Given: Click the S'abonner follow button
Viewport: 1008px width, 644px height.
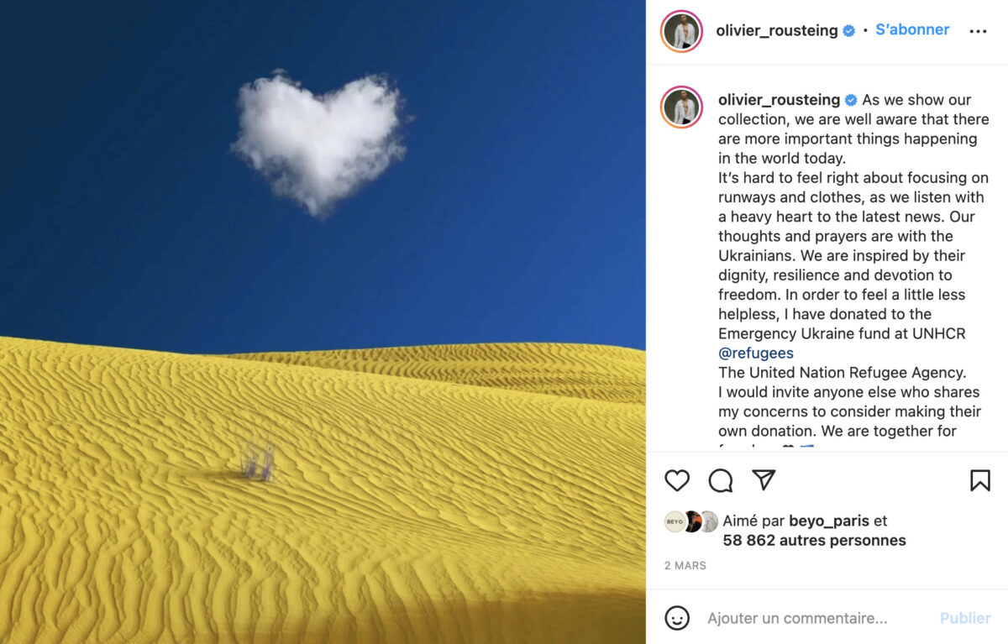Looking at the screenshot, I should pyautogui.click(x=912, y=29).
